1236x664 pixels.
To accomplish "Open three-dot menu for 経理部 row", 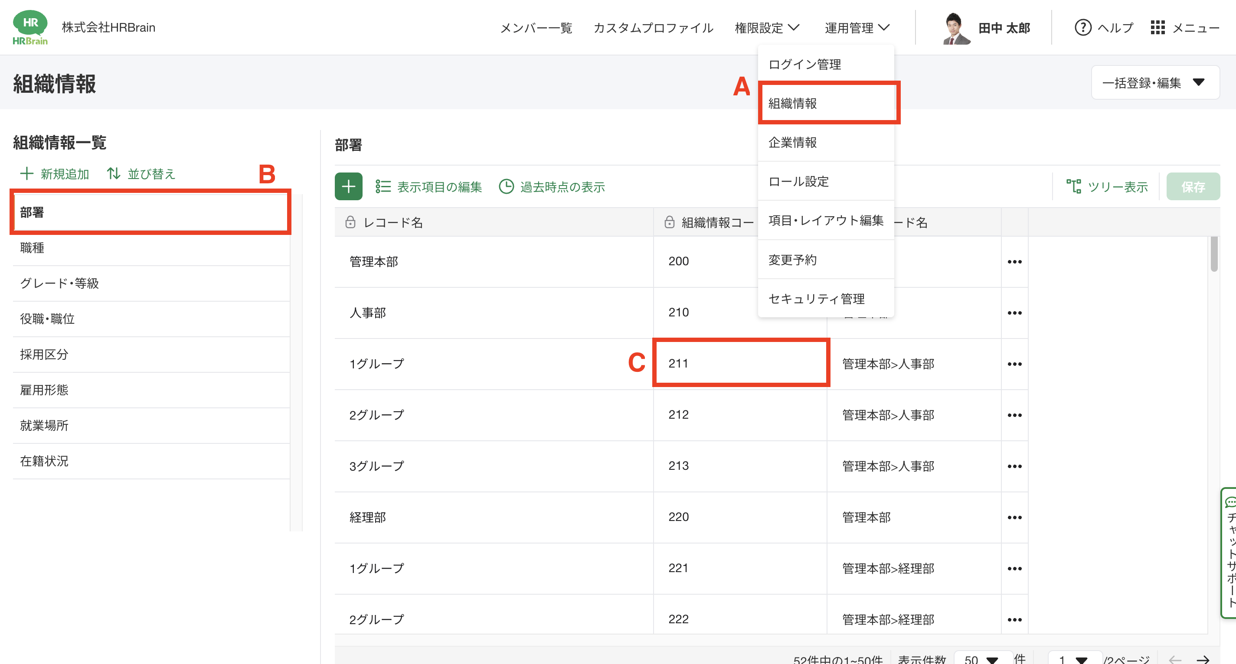I will [x=1014, y=518].
